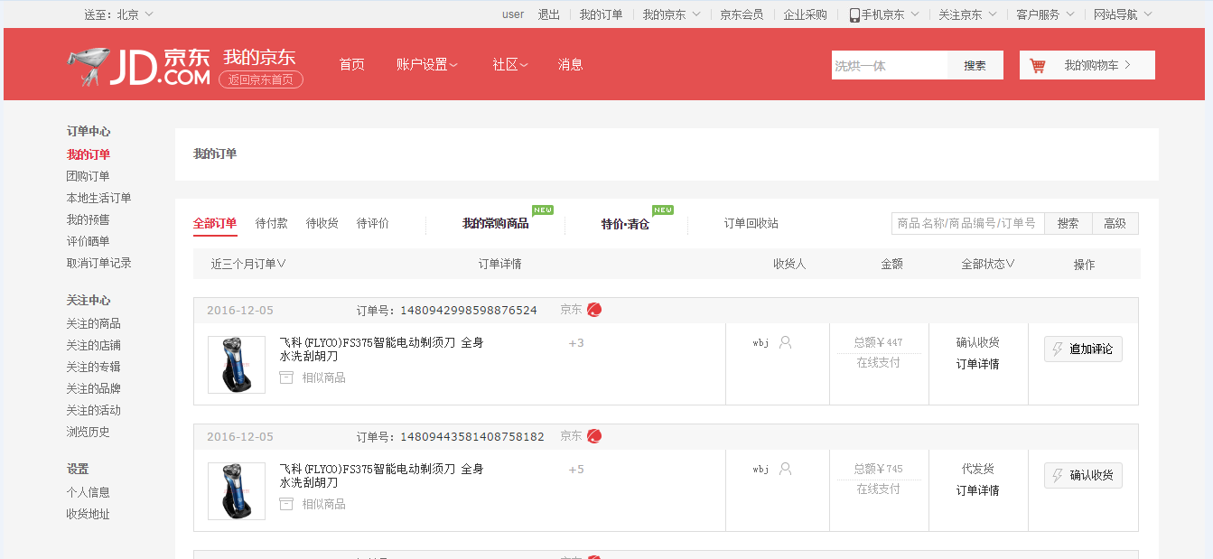Go to 首页 in header nav
The image size is (1213, 559).
coord(351,64)
